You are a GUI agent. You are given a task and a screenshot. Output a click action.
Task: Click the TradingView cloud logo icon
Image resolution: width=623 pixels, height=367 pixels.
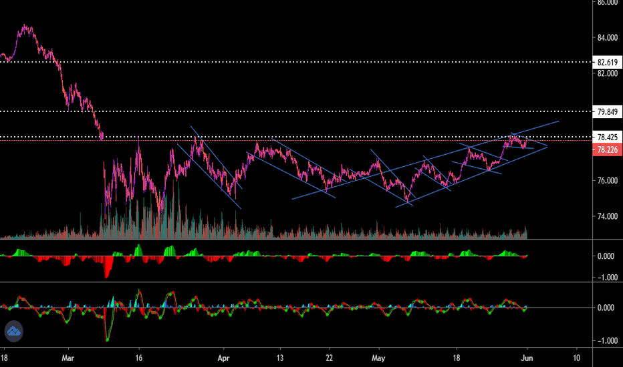click(x=14, y=331)
